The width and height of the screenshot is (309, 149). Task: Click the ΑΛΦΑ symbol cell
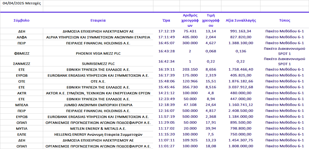coord(22,37)
